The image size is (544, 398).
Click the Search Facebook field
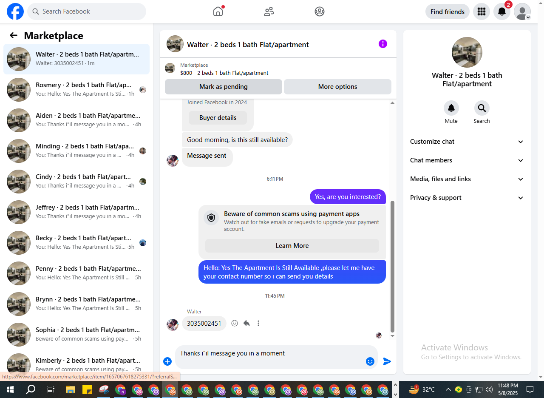pyautogui.click(x=87, y=11)
